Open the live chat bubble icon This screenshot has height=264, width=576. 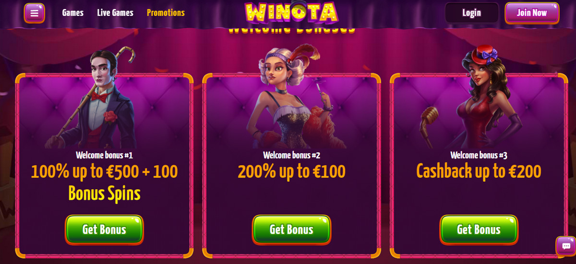pyautogui.click(x=565, y=246)
